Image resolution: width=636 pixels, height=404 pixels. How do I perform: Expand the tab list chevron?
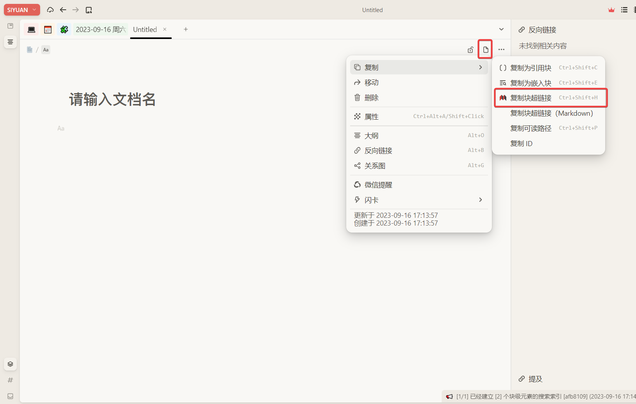(x=502, y=29)
